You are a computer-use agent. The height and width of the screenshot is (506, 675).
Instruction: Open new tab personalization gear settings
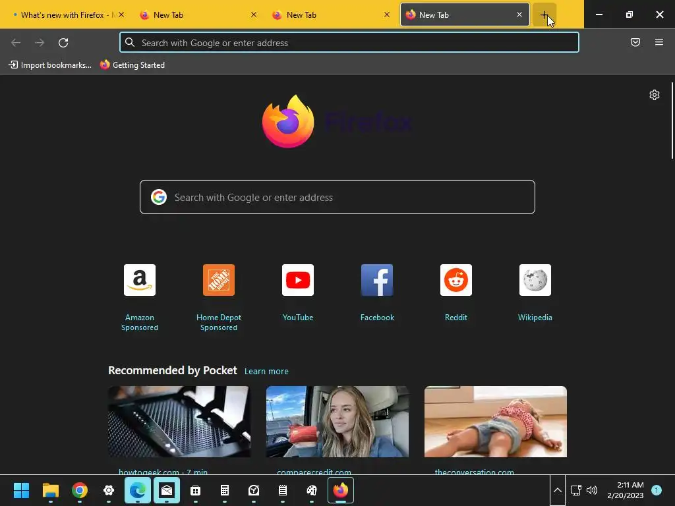pos(655,95)
